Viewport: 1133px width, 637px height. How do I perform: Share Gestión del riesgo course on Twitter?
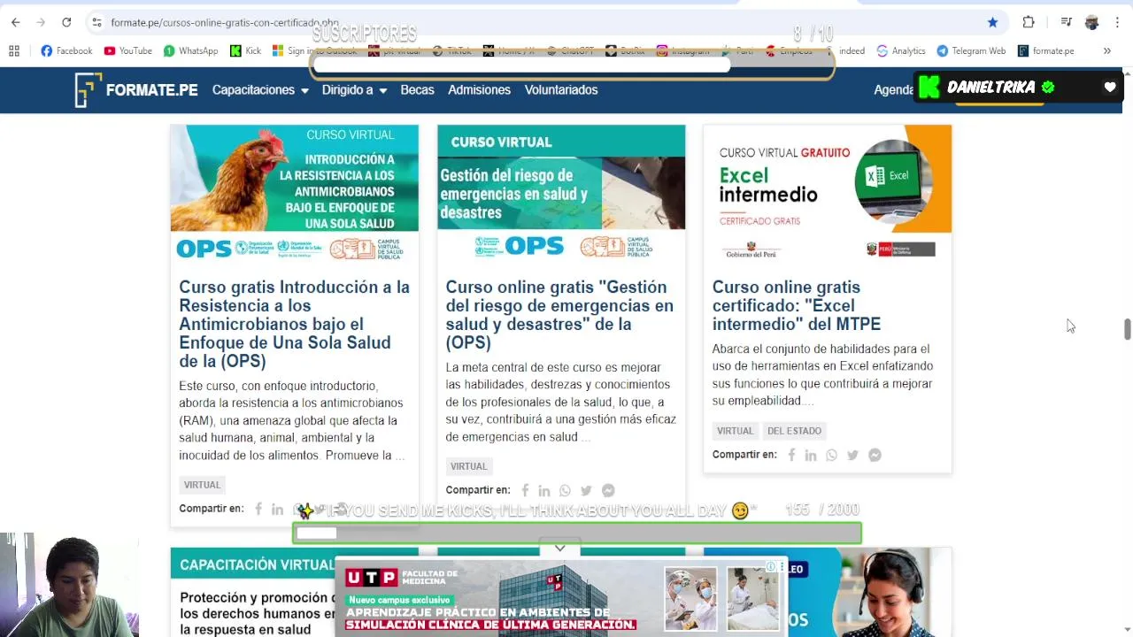click(x=586, y=490)
